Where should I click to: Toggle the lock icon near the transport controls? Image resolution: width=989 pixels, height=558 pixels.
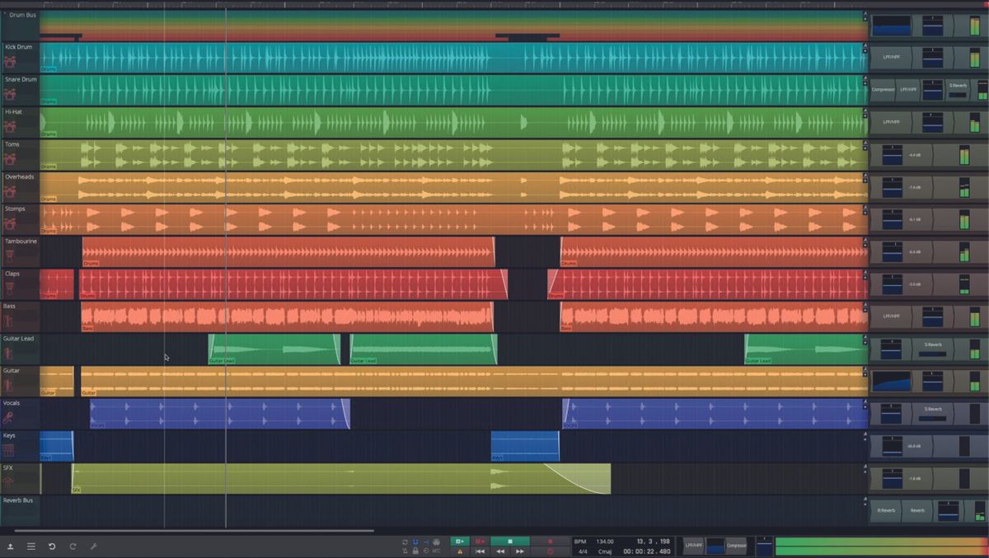pyautogui.click(x=415, y=549)
